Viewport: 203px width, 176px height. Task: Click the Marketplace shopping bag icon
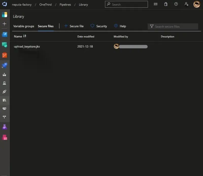point(166,4)
